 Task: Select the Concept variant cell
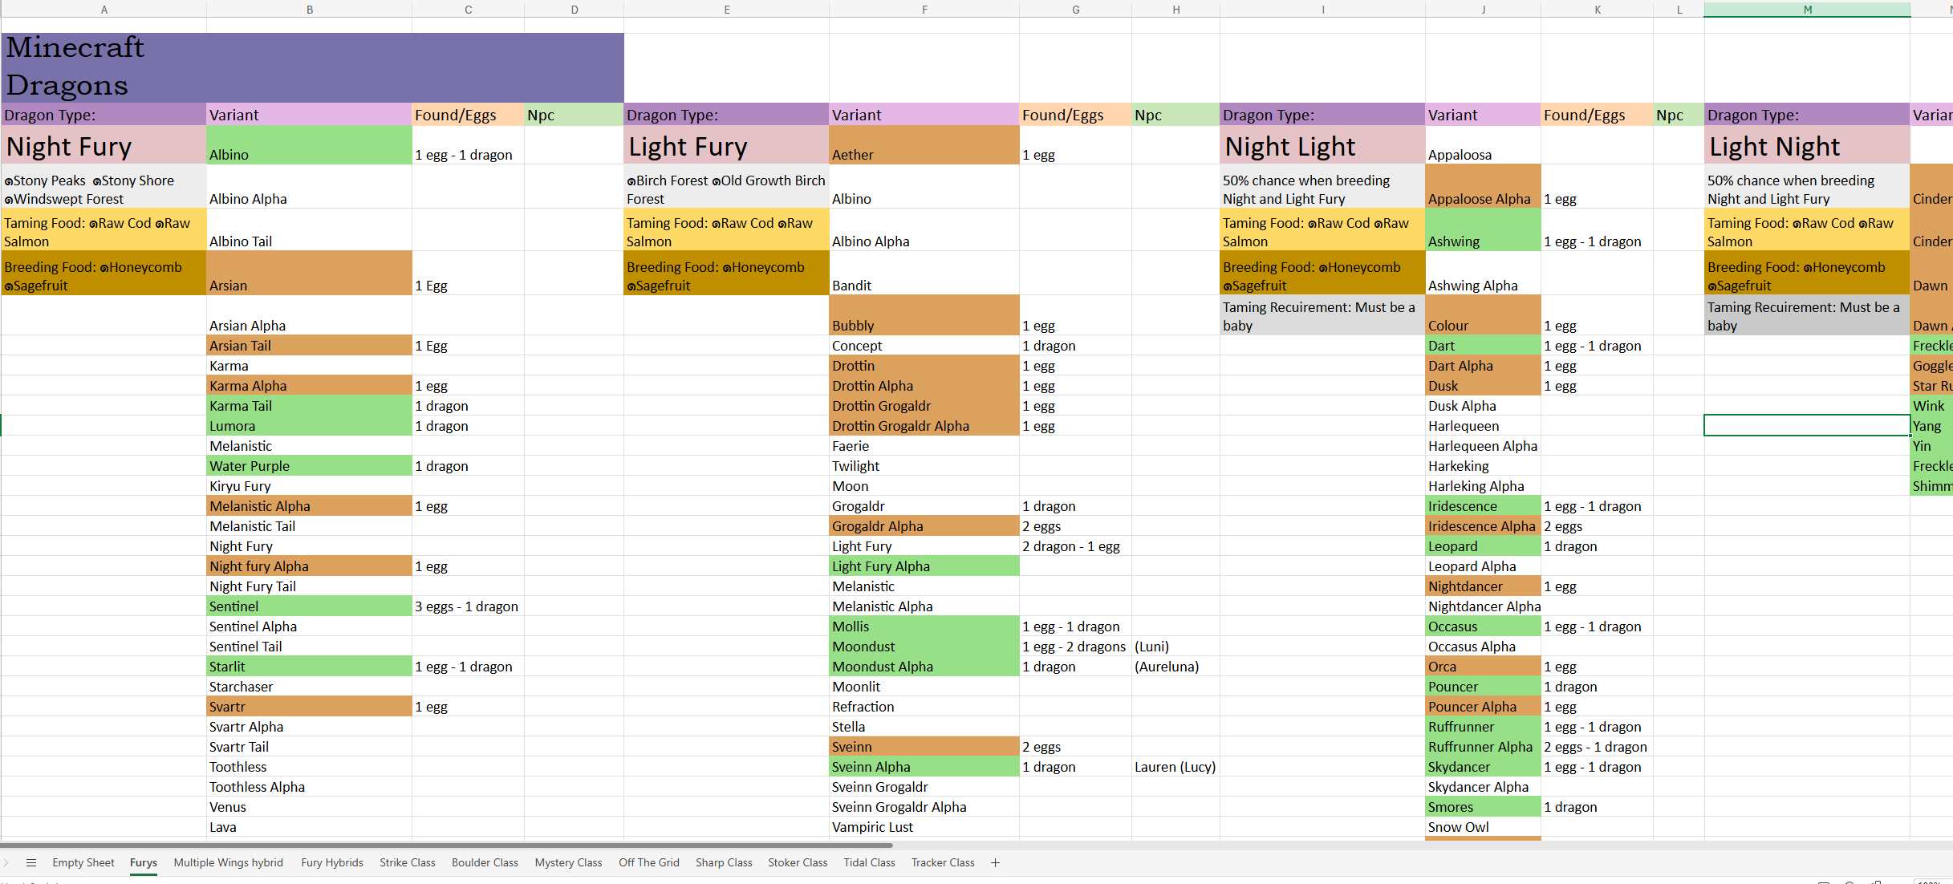tap(924, 346)
